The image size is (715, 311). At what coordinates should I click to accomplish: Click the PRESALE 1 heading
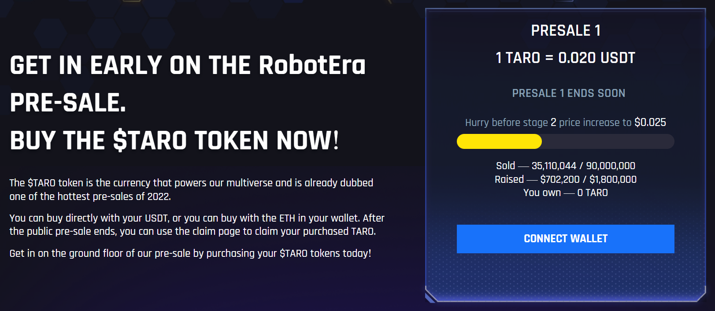click(566, 30)
